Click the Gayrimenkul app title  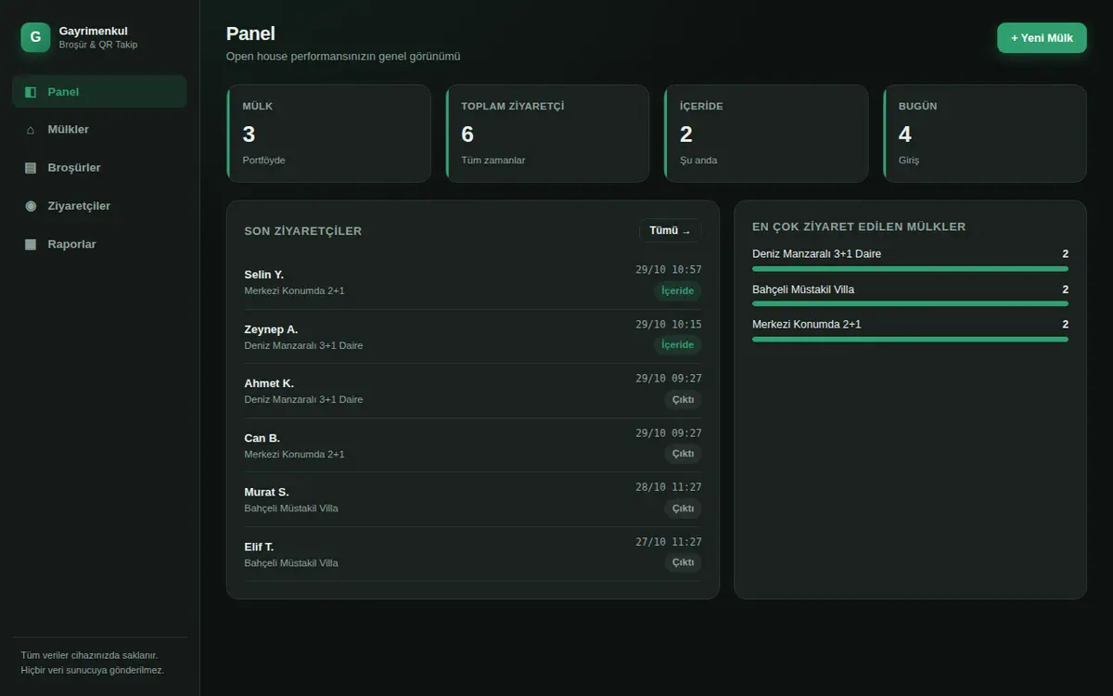tap(93, 31)
